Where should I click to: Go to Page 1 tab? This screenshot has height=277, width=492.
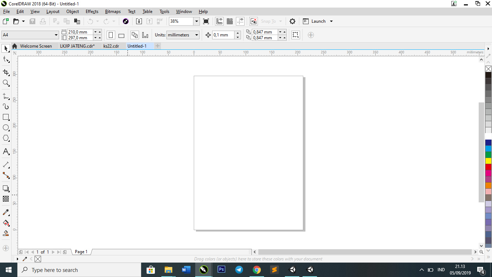[81, 252]
